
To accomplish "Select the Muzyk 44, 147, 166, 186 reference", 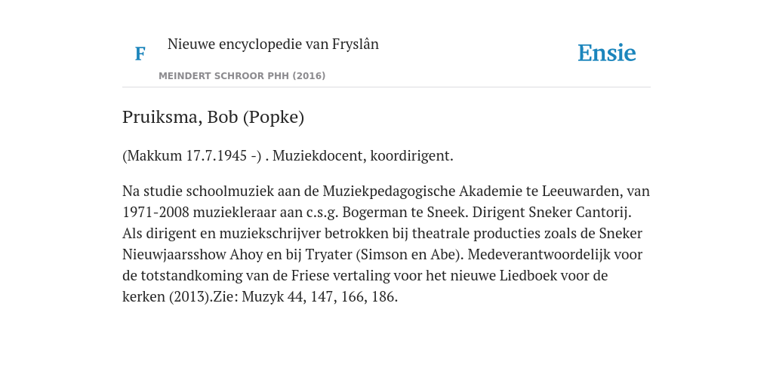I will (319, 297).
